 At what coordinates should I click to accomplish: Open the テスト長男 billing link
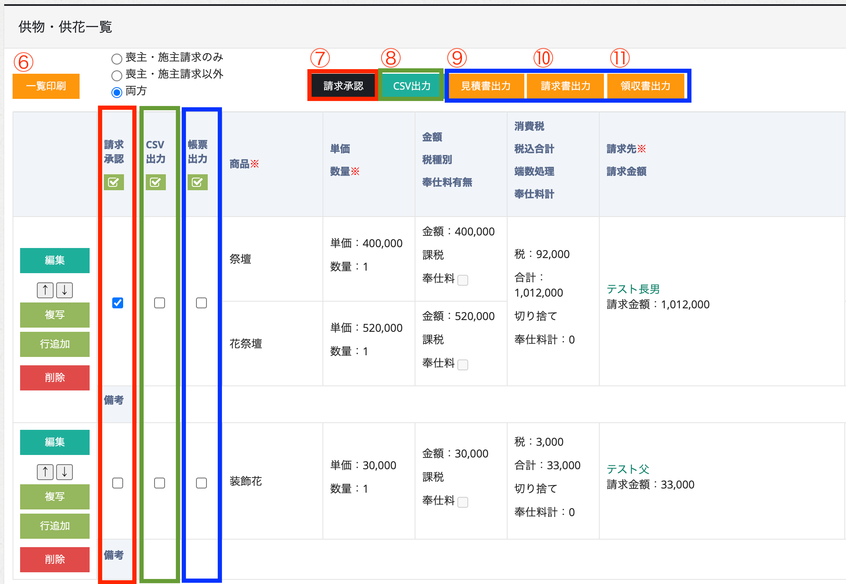[x=633, y=289]
